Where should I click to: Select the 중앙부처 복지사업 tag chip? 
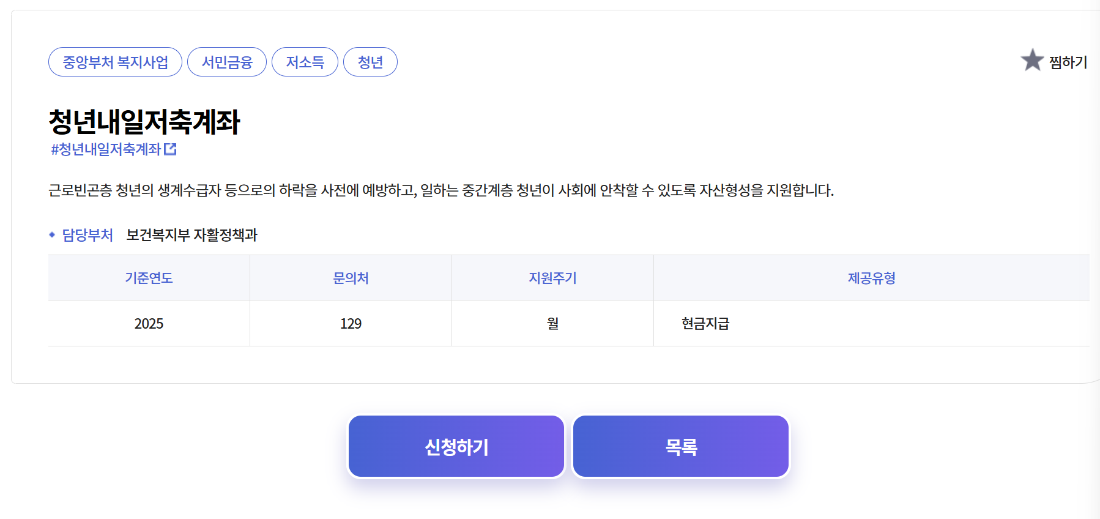(115, 61)
